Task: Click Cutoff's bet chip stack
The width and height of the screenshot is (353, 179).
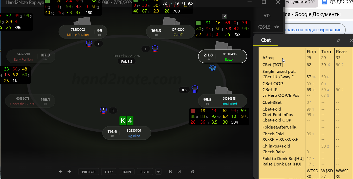Action: pos(155,48)
